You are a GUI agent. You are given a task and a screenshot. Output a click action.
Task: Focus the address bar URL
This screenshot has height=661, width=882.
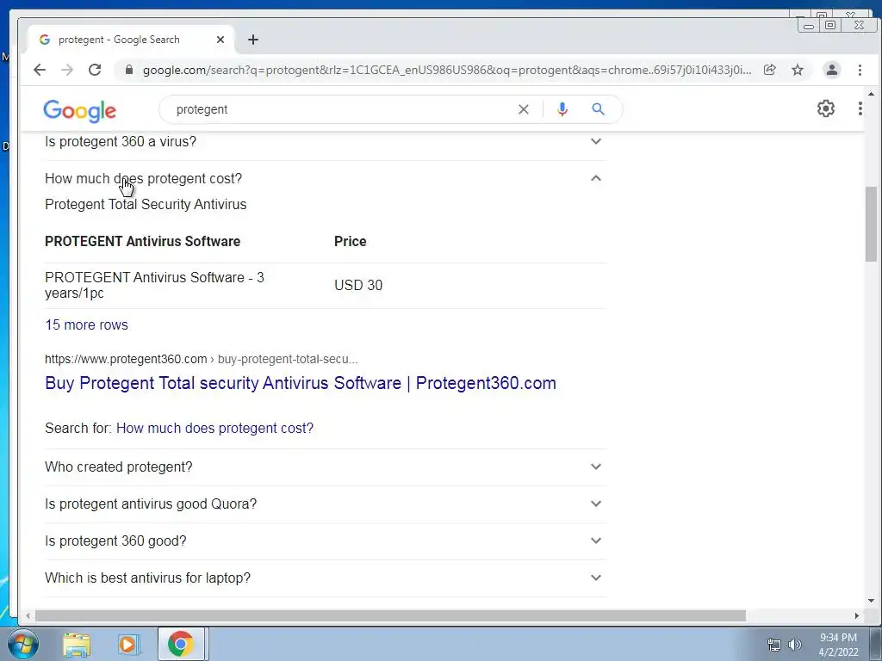coord(447,71)
